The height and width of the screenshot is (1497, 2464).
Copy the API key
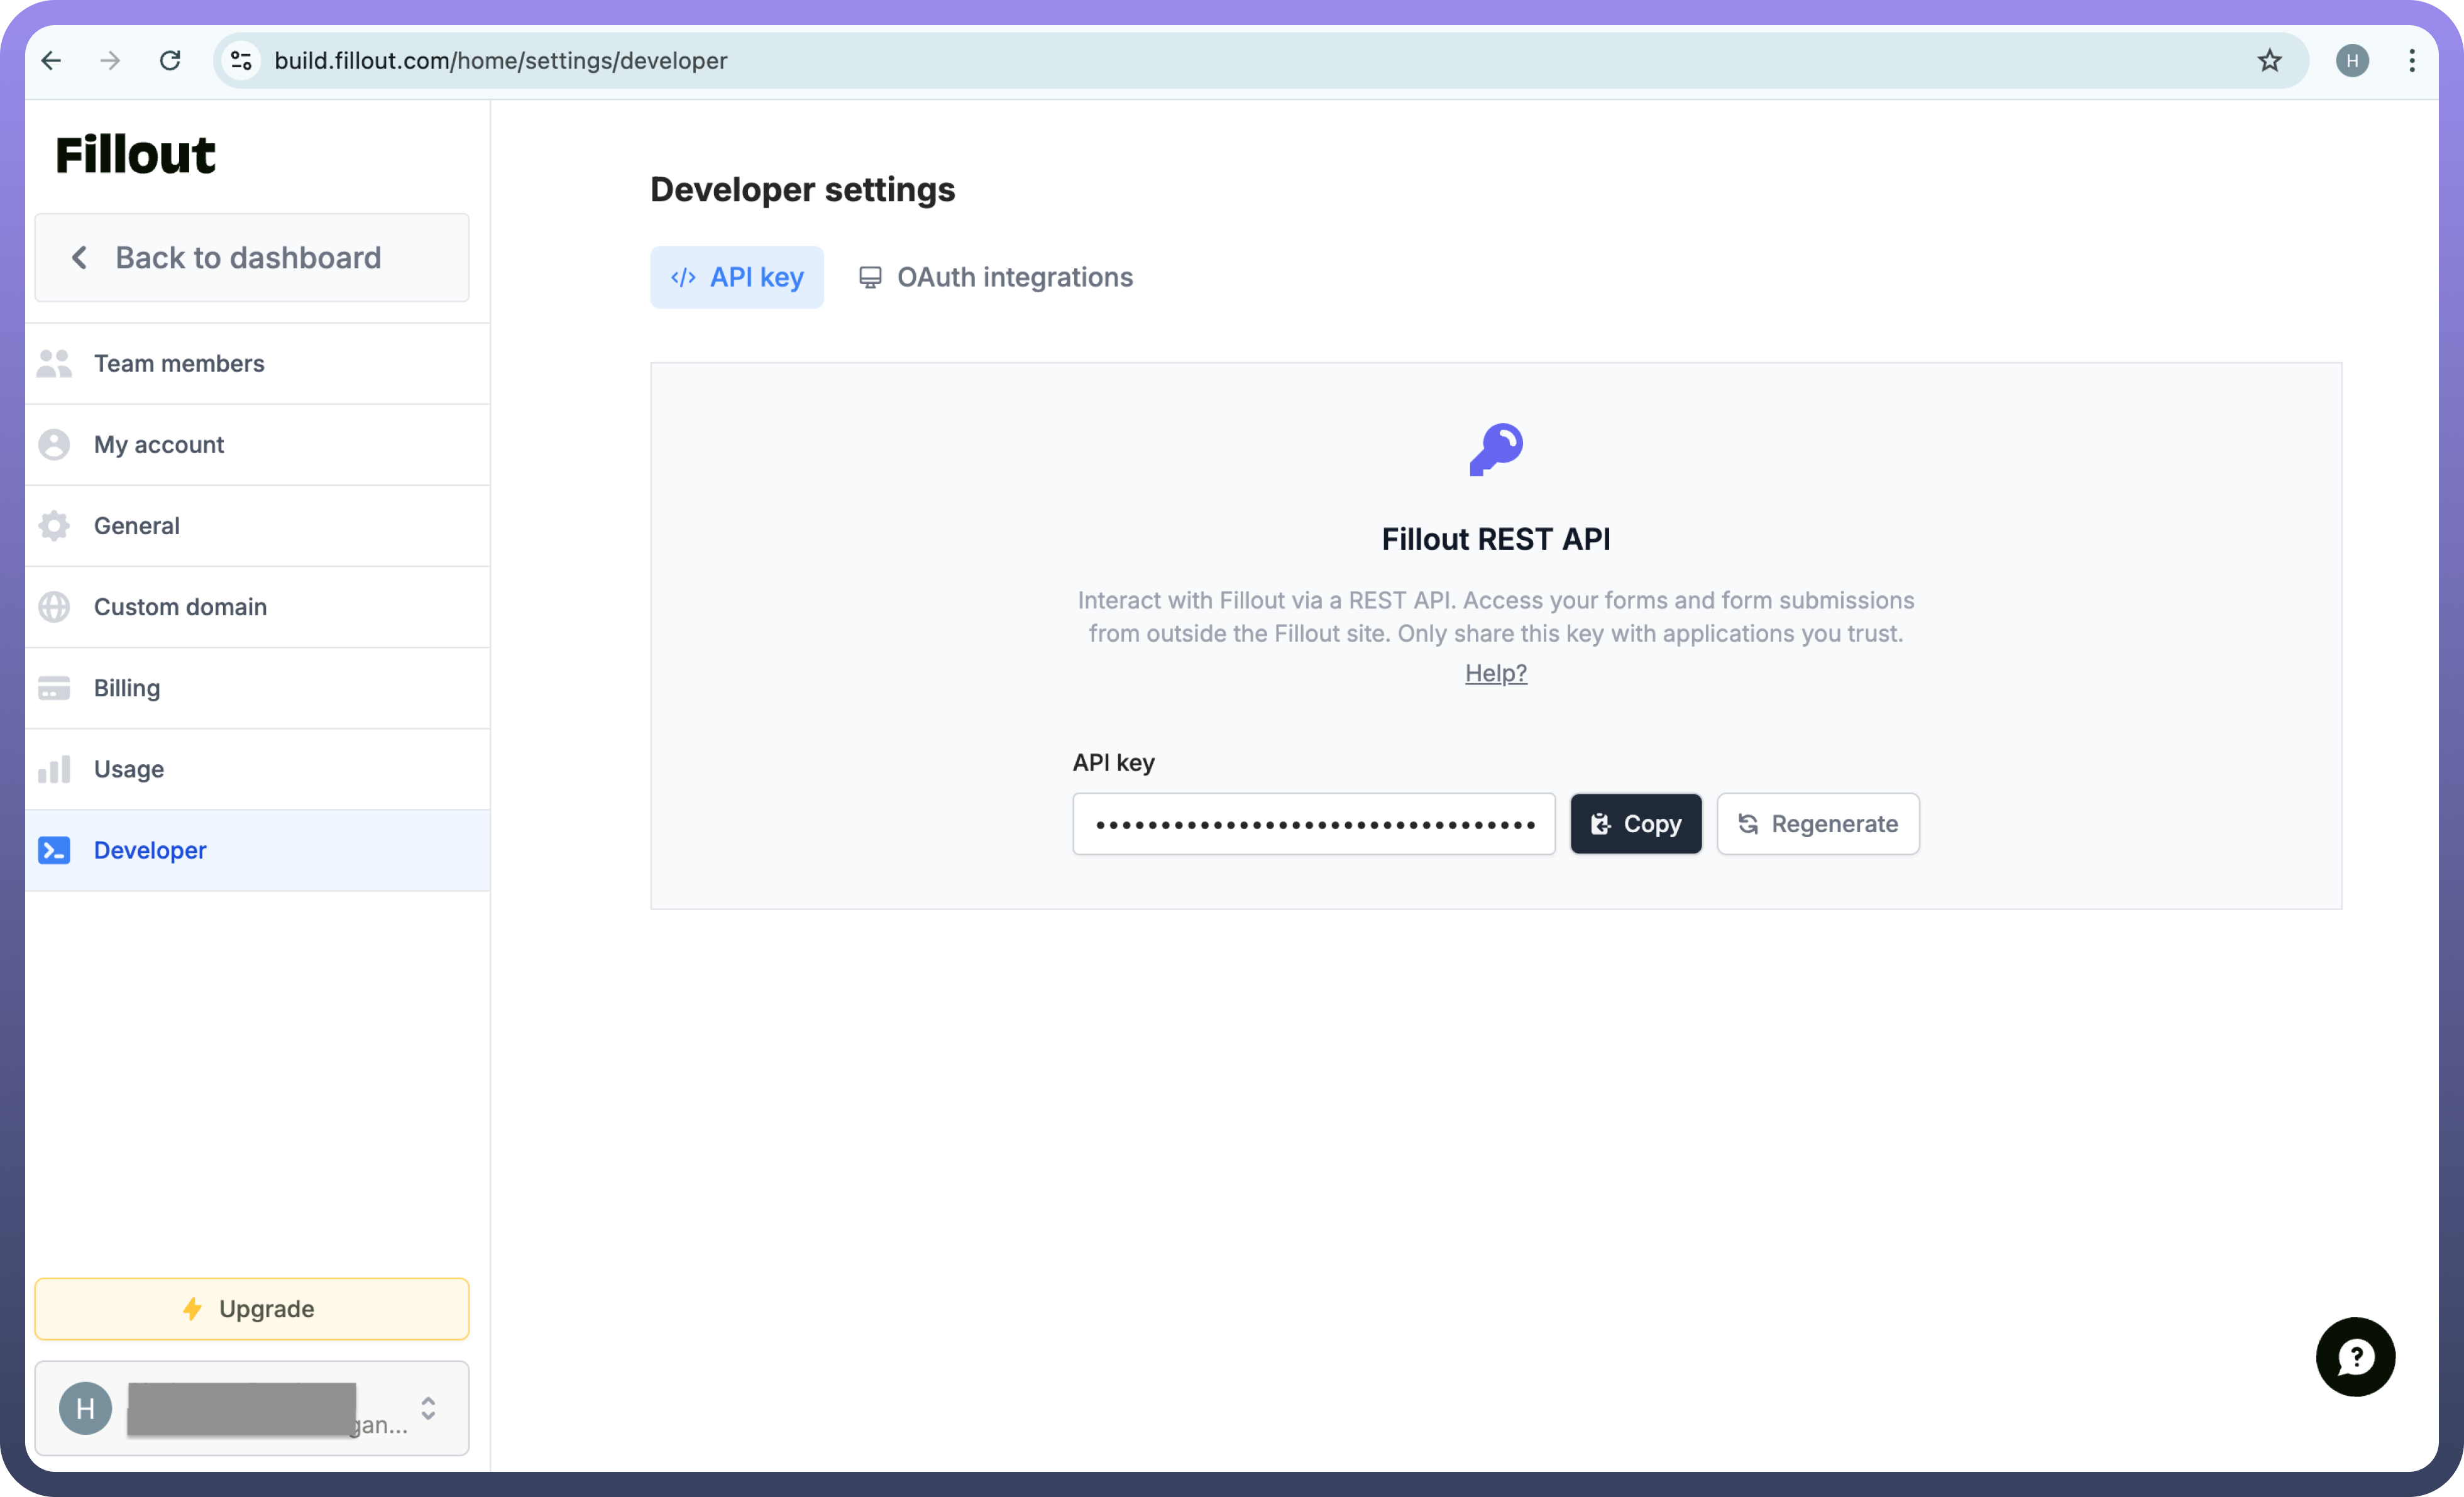click(1635, 824)
